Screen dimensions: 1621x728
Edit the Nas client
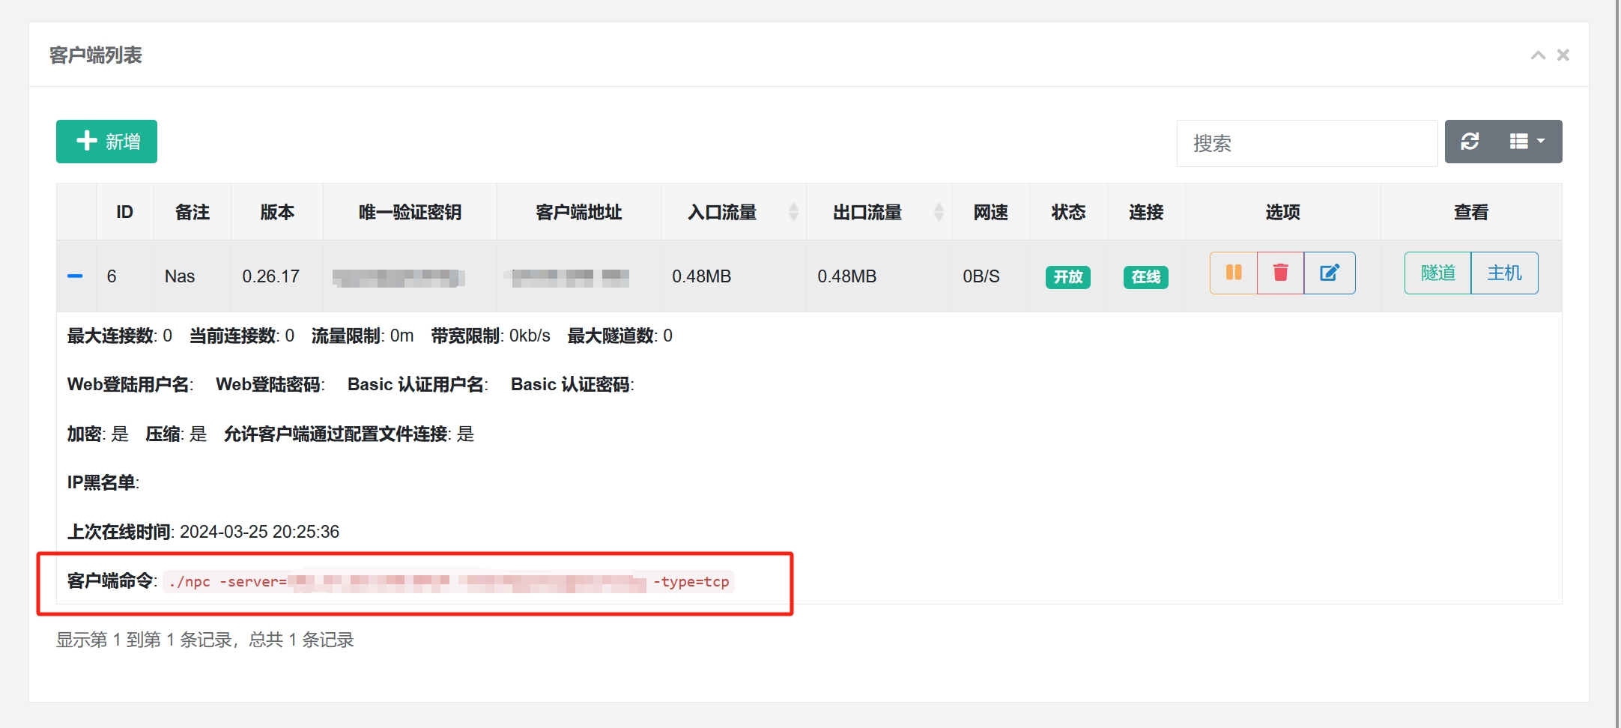coord(1330,273)
